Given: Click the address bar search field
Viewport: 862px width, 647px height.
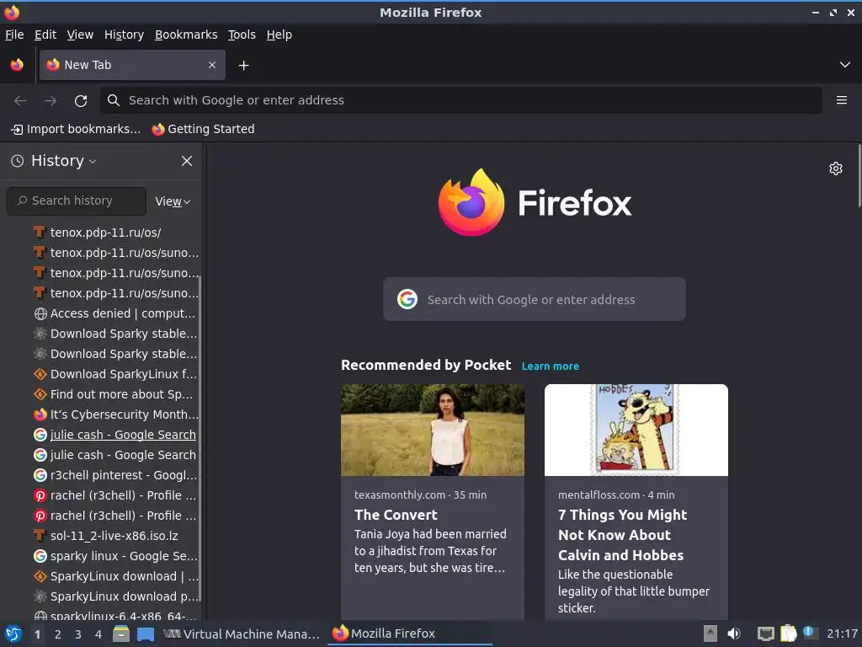Looking at the screenshot, I should pyautogui.click(x=461, y=100).
